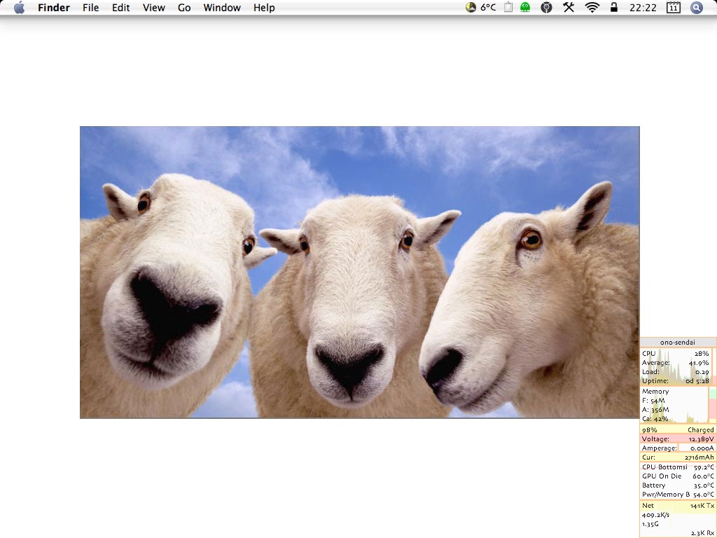The image size is (717, 538).
Task: Open the Edit menu
Action: [120, 8]
